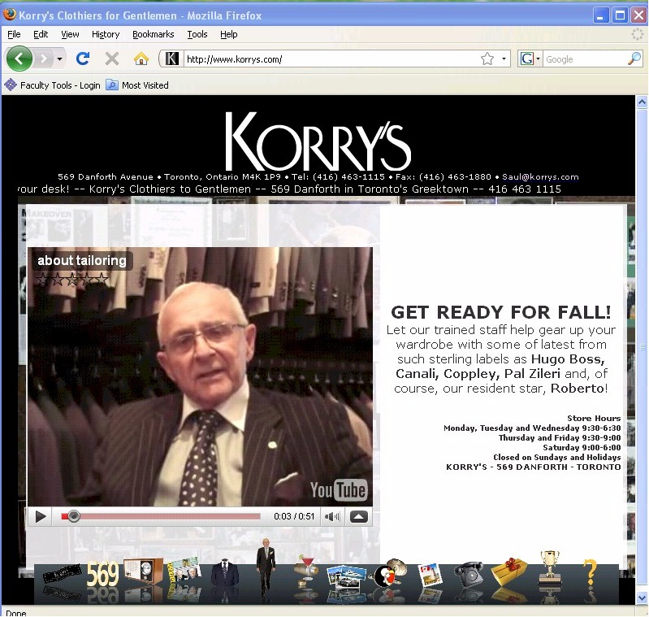Screen dimensions: 649x617
Task: Open the Most Visited bookmarks folder
Action: pyautogui.click(x=137, y=85)
